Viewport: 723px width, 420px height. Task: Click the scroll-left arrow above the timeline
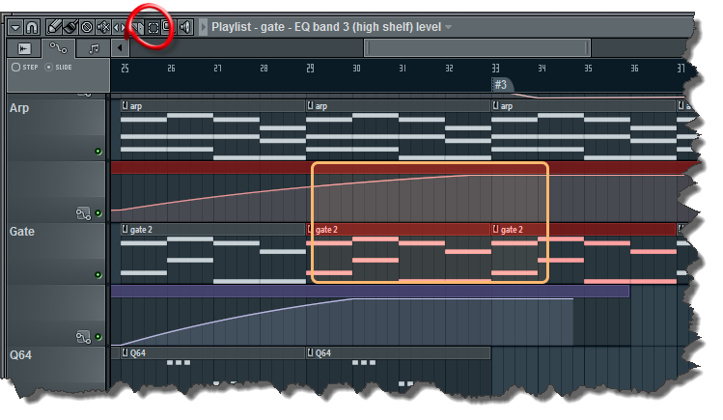coord(119,47)
